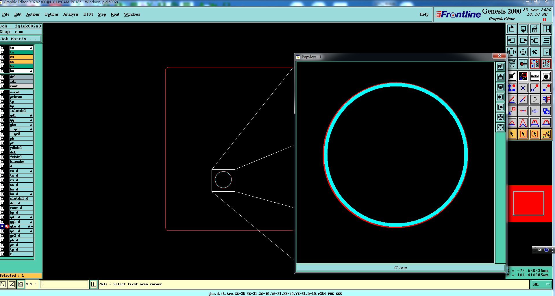Image resolution: width=555 pixels, height=296 pixels.
Task: Click the language EN indicator
Action: point(540,250)
